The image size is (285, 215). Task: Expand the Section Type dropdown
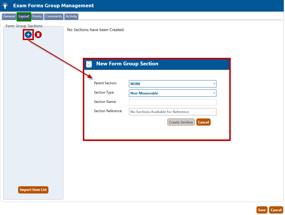172,93
